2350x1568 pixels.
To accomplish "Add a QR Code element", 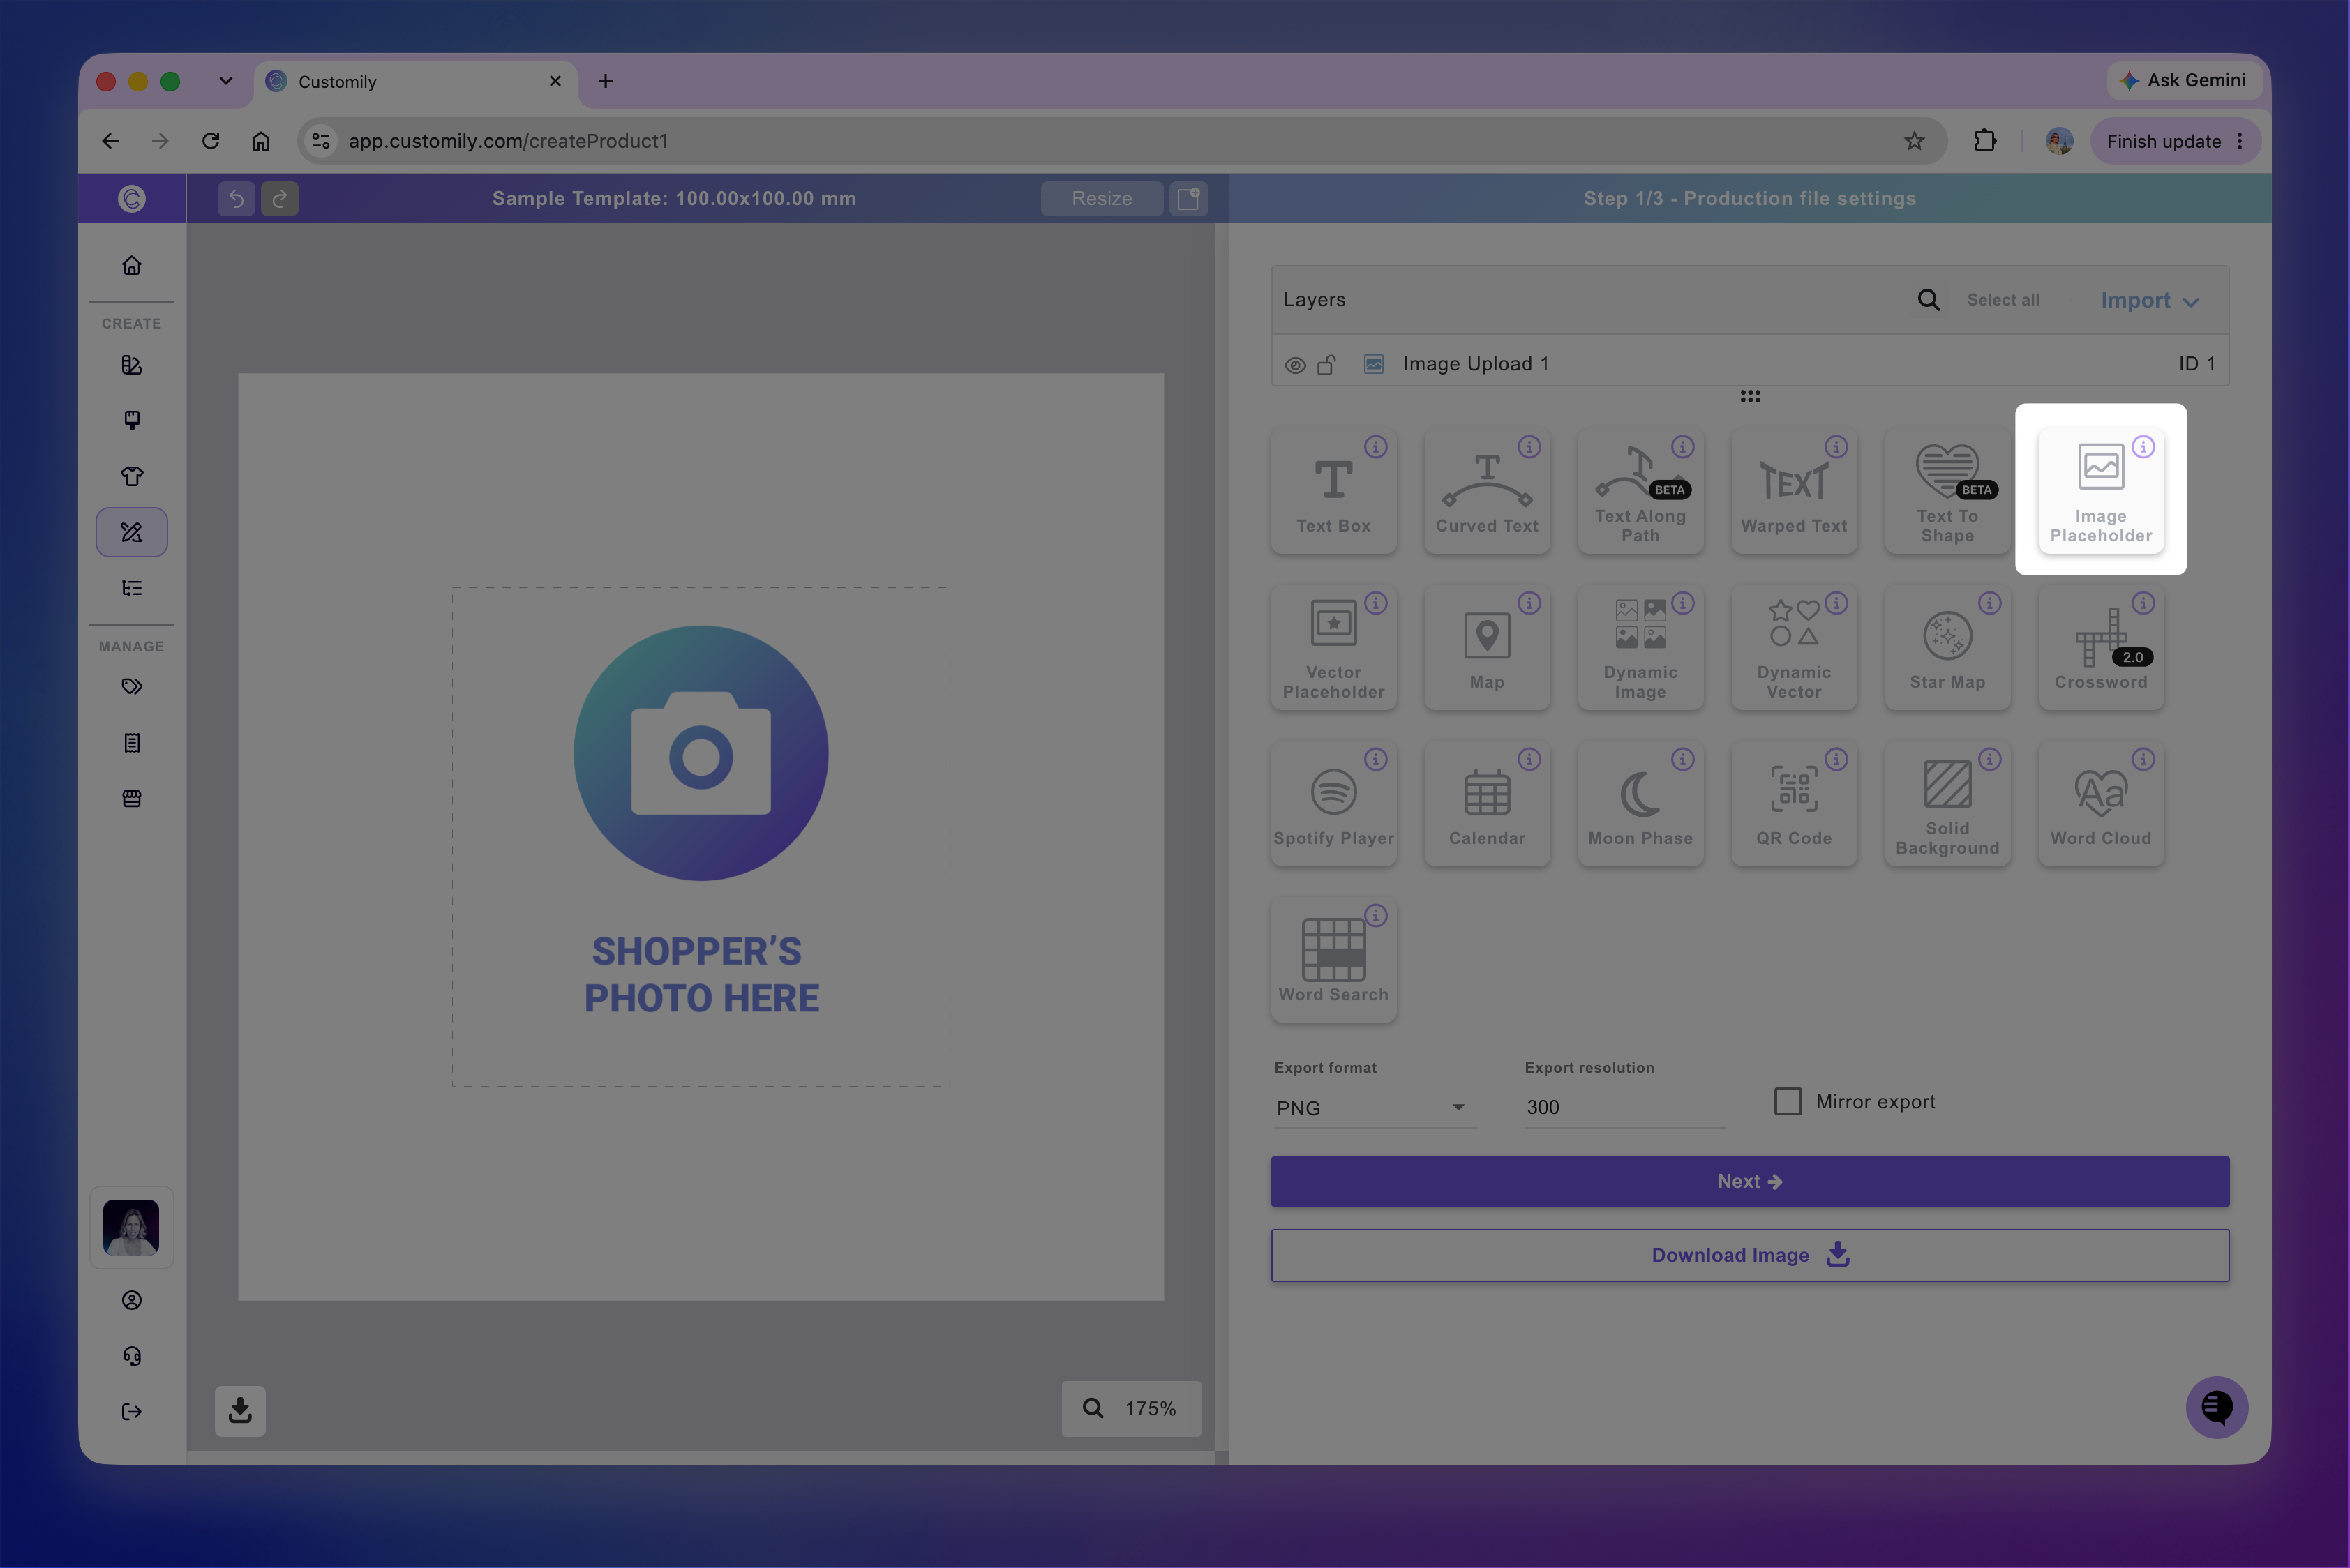I will click(x=1794, y=803).
